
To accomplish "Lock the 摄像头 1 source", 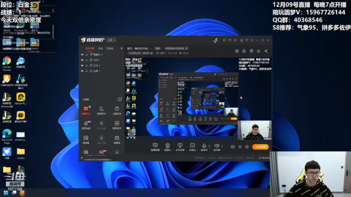I will coord(86,54).
